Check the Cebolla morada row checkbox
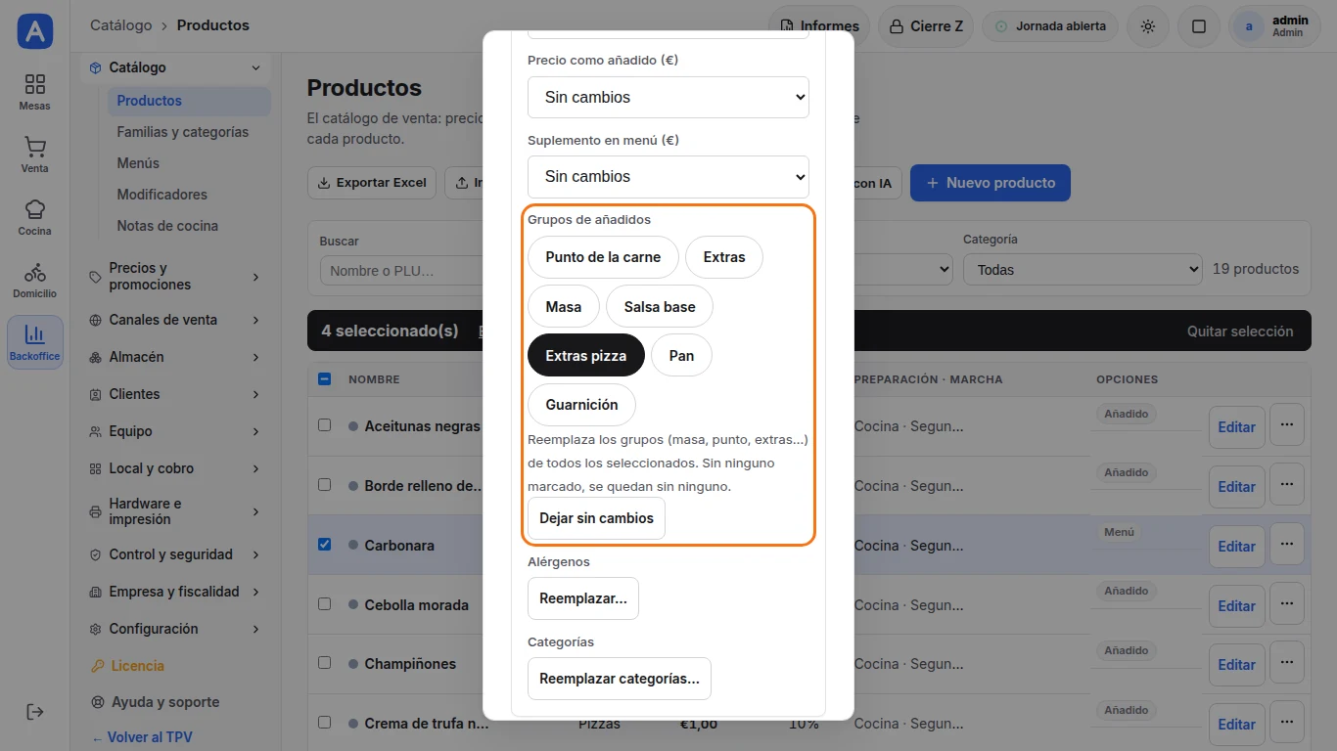1337x751 pixels. 325,603
